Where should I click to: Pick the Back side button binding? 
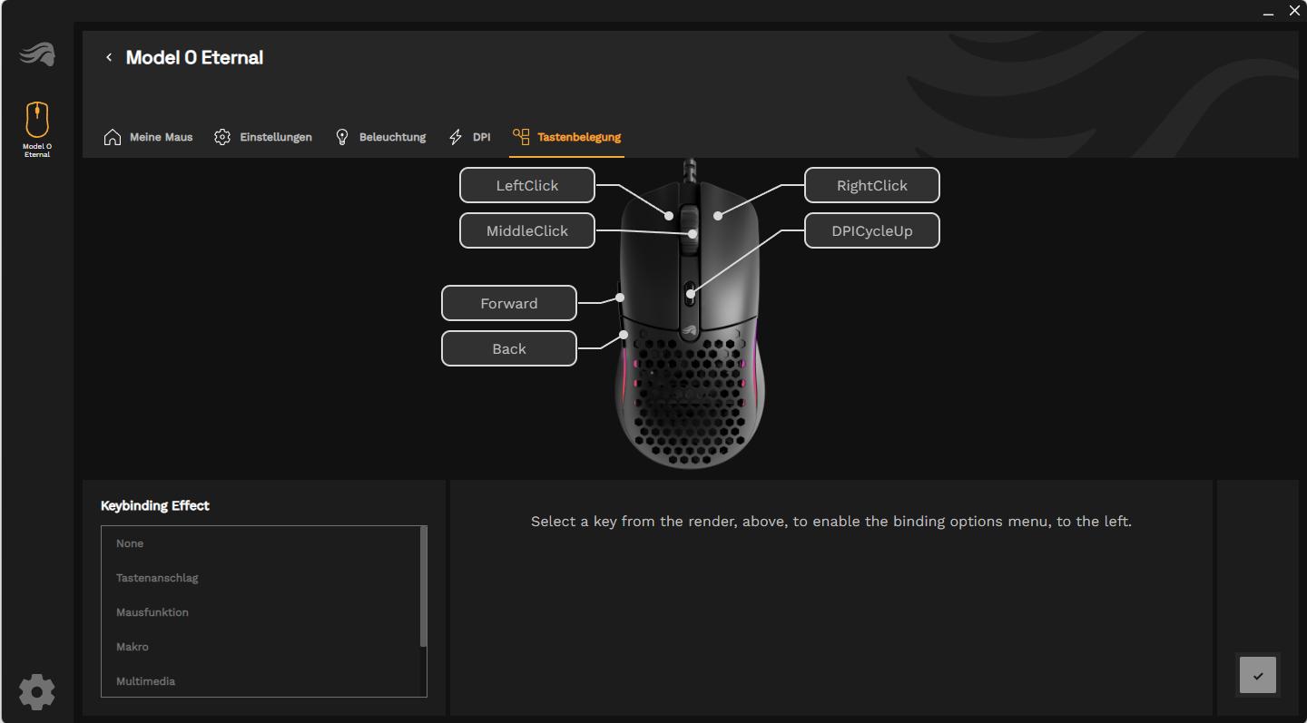pyautogui.click(x=508, y=348)
